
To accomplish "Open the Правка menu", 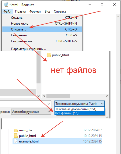I will coord(20,11).
